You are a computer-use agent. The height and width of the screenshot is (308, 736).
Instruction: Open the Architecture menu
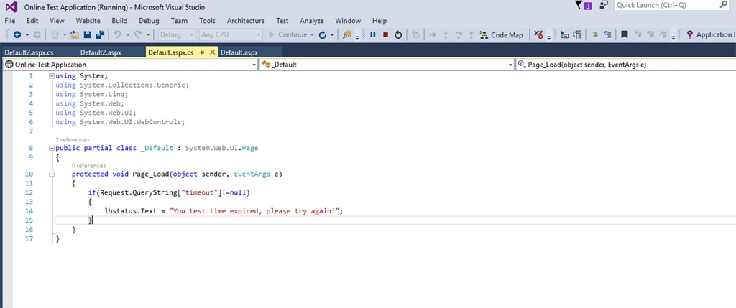click(246, 21)
